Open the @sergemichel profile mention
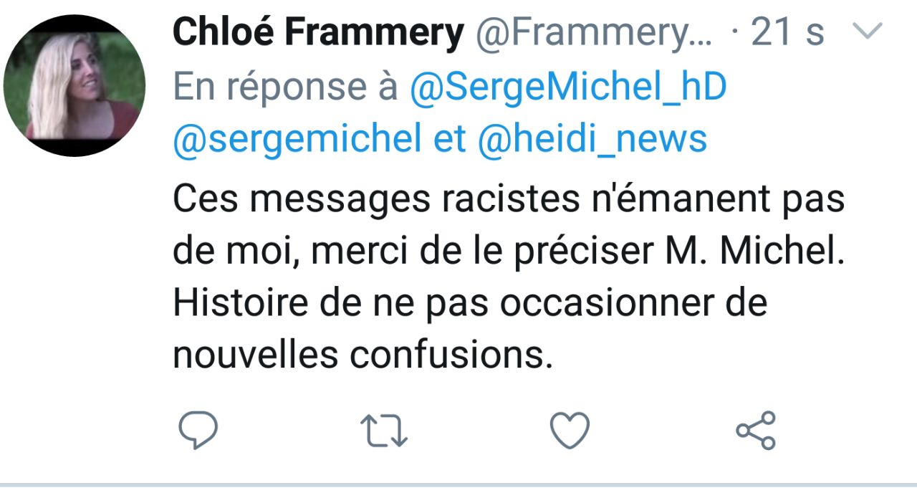This screenshot has width=917, height=488. click(x=297, y=140)
